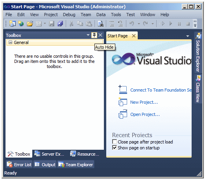Click the Find in Files icon

click(100, 24)
